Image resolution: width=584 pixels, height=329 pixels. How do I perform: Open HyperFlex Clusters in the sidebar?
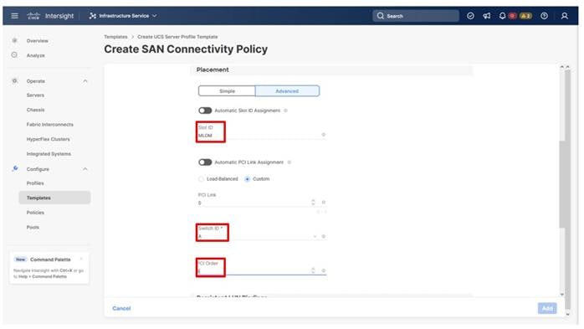pos(48,139)
